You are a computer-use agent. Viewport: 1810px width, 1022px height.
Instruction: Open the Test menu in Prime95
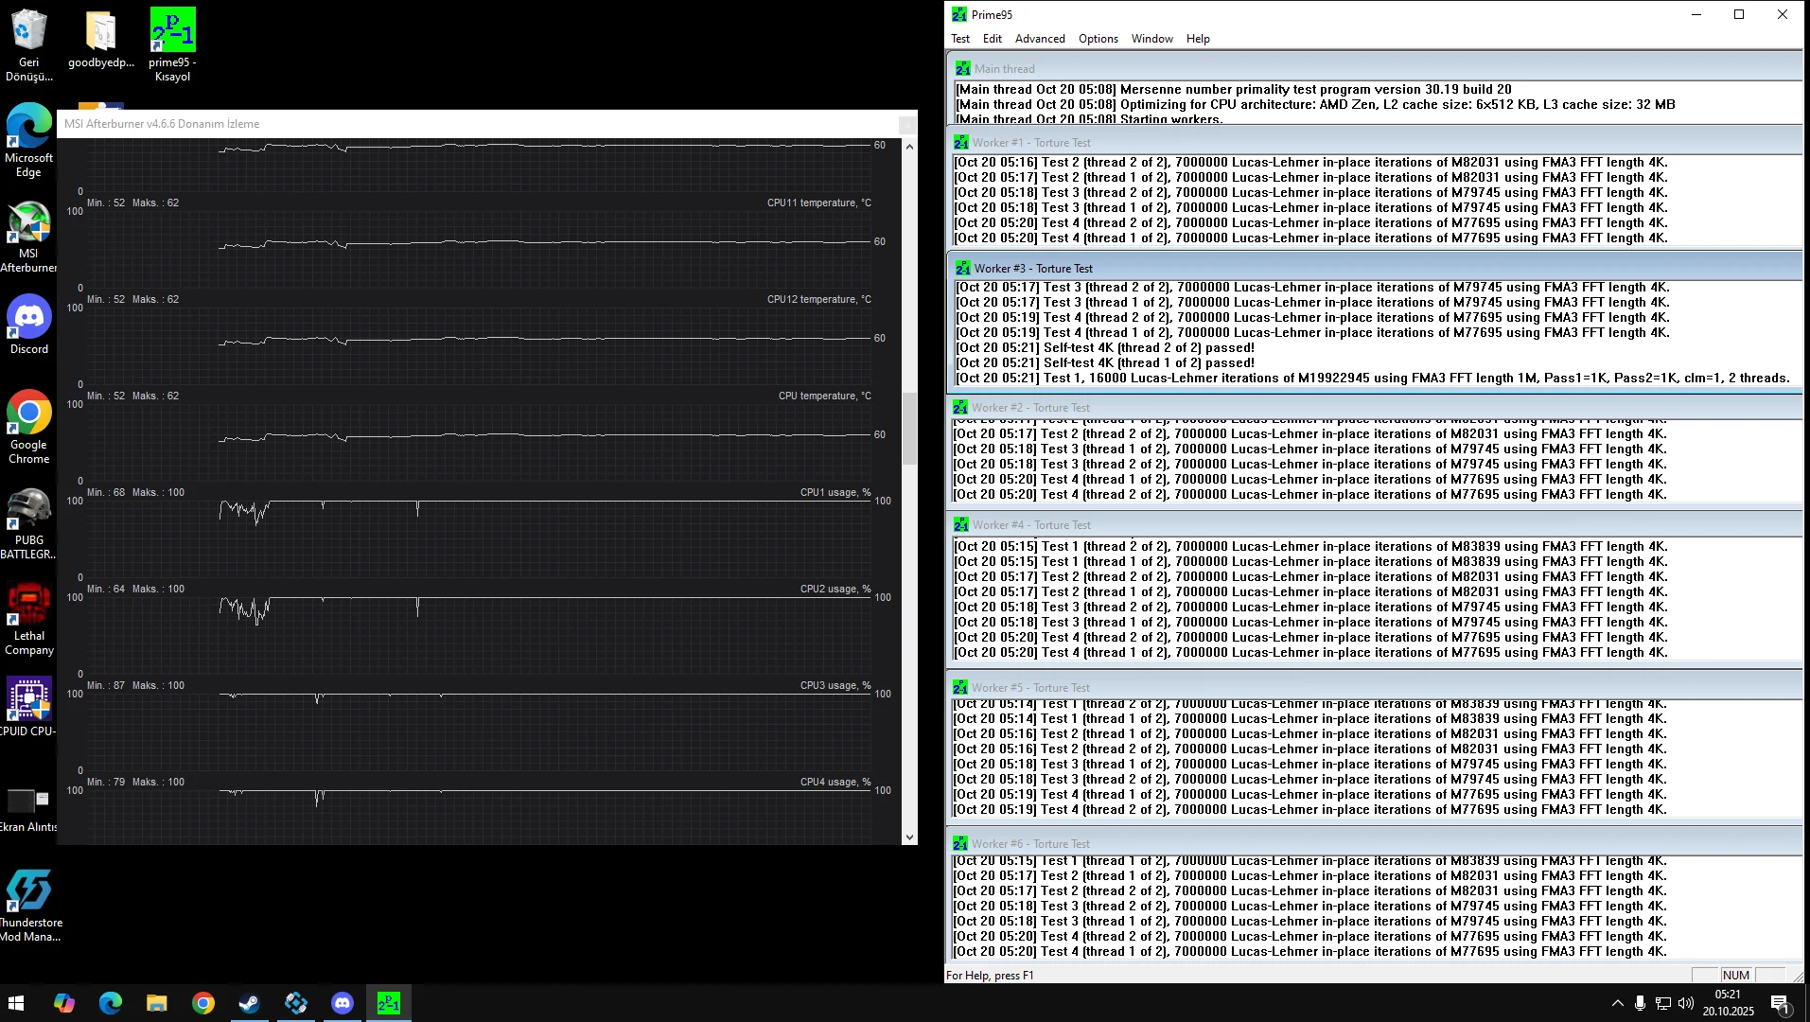960,39
